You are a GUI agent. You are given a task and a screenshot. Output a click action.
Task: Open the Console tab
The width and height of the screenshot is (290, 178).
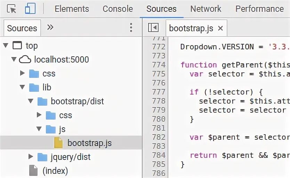(118, 9)
